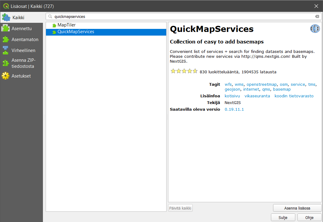This screenshot has width=323, height=222.
Task: Click the globe icon beside QuickMapServices title
Action: [x=315, y=29]
